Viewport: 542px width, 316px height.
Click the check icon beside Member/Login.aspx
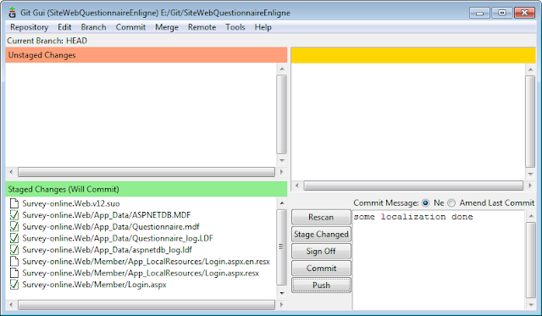pyautogui.click(x=14, y=285)
